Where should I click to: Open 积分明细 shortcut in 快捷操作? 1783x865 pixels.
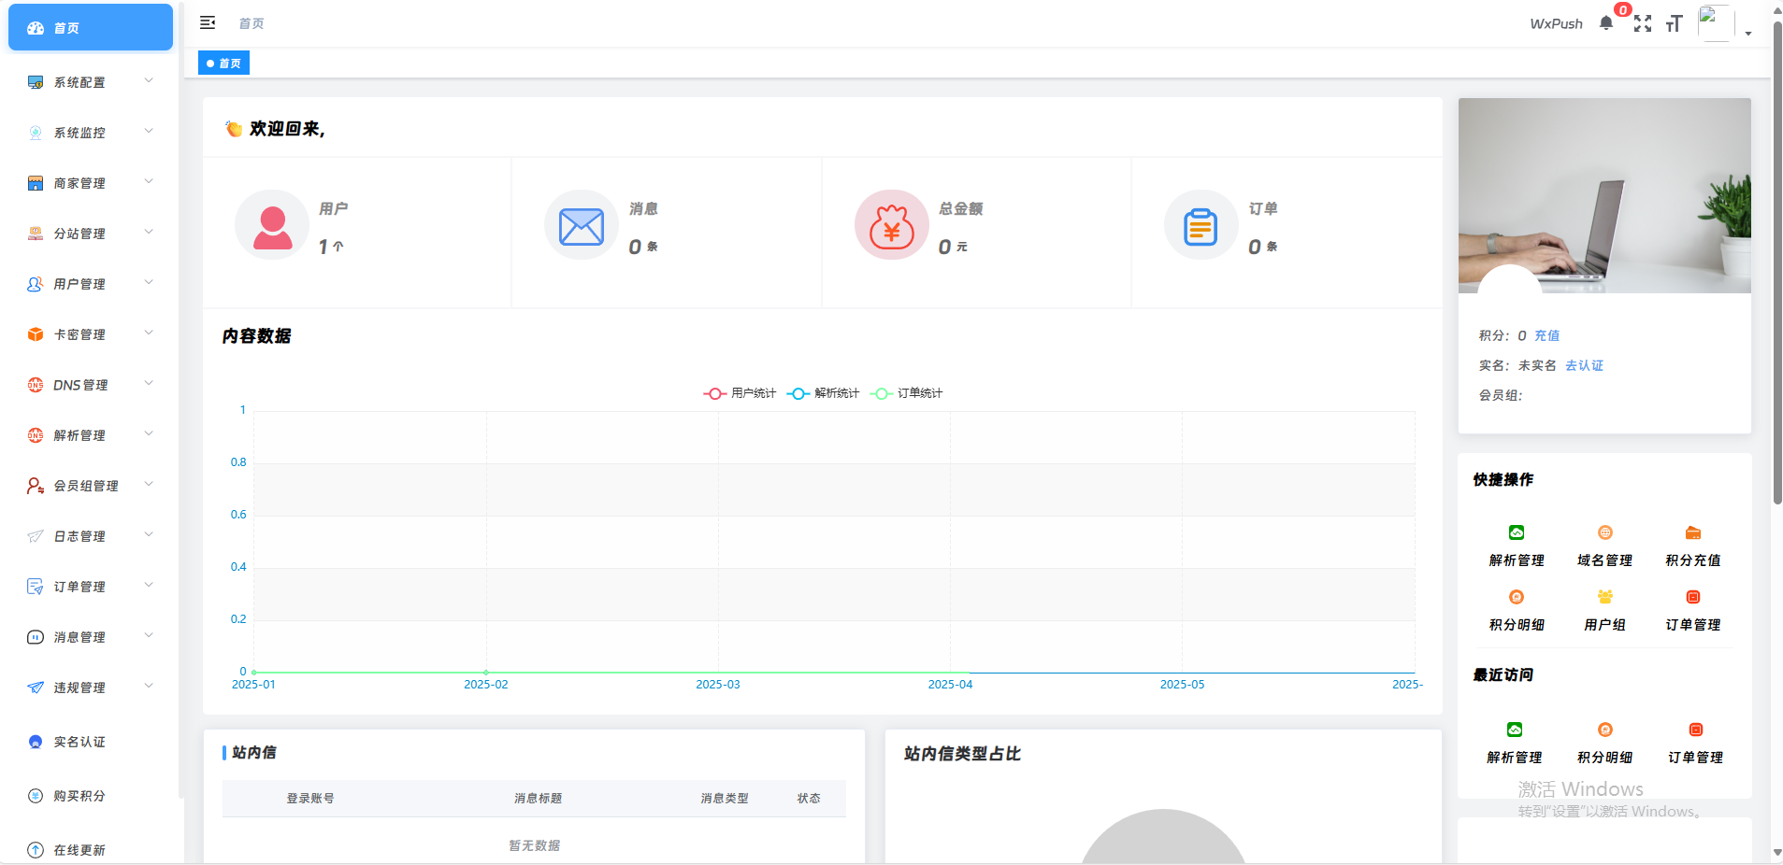[x=1517, y=611]
